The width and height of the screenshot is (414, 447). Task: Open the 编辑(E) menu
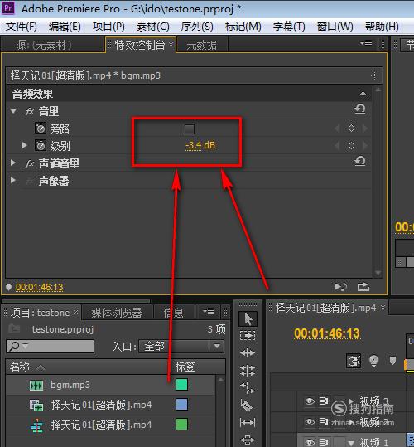(65, 27)
